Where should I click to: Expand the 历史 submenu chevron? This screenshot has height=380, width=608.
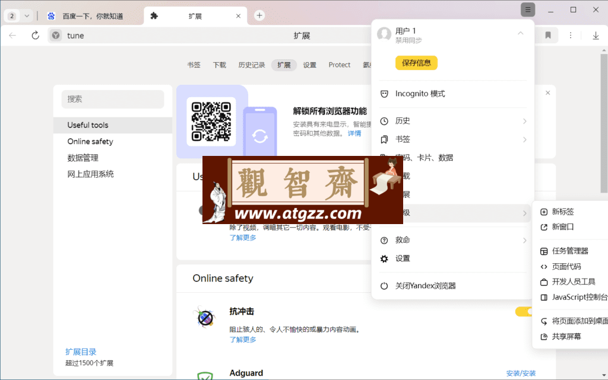(524, 121)
